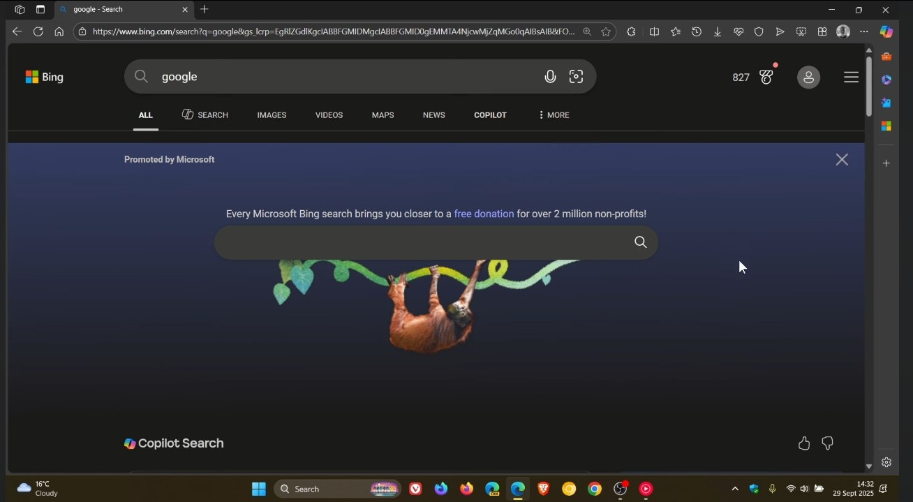The height and width of the screenshot is (502, 913).
Task: Switch to the NEWS tab
Action: point(433,115)
